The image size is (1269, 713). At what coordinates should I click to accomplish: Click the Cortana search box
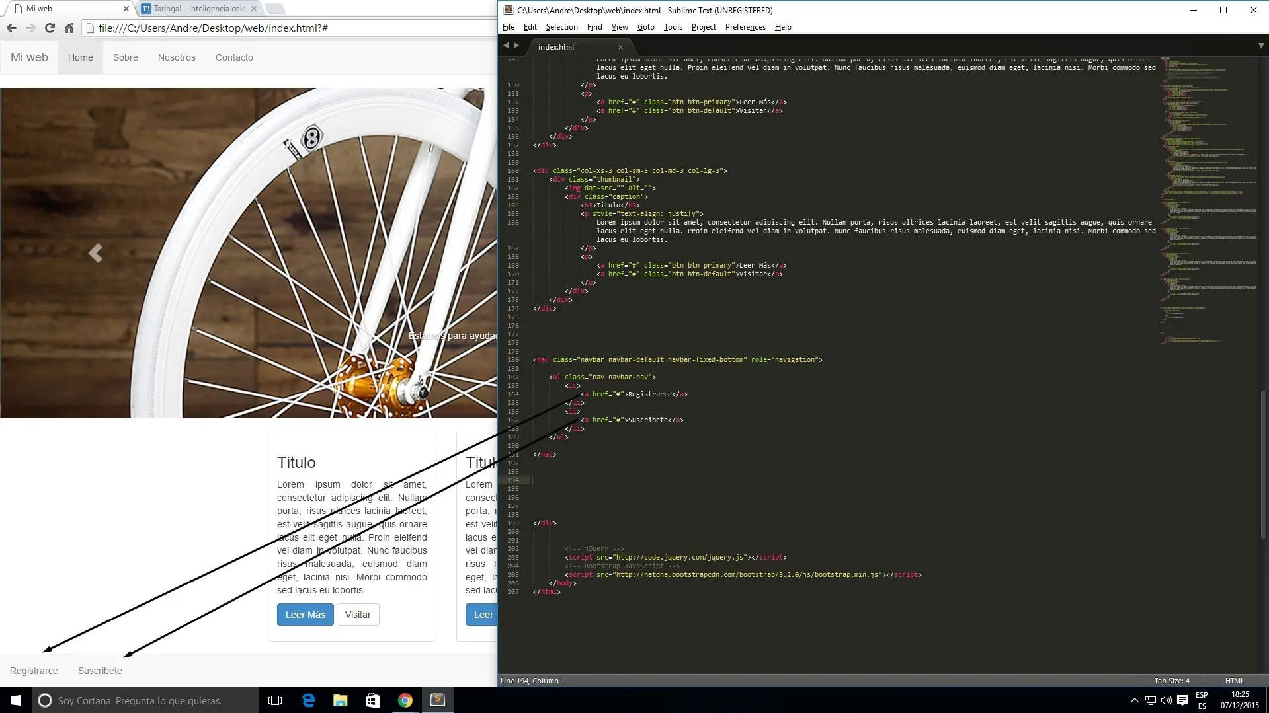144,700
